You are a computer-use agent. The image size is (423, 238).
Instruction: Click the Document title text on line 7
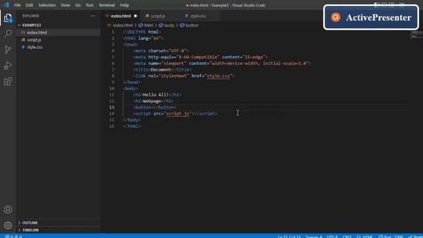click(x=161, y=69)
